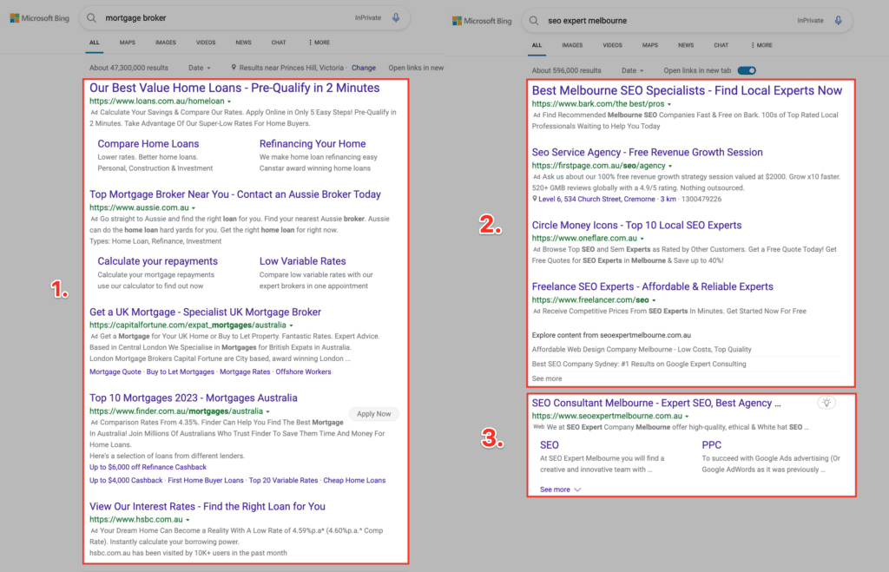Click the 'Change' location link
Image resolution: width=889 pixels, height=572 pixels.
[x=364, y=68]
